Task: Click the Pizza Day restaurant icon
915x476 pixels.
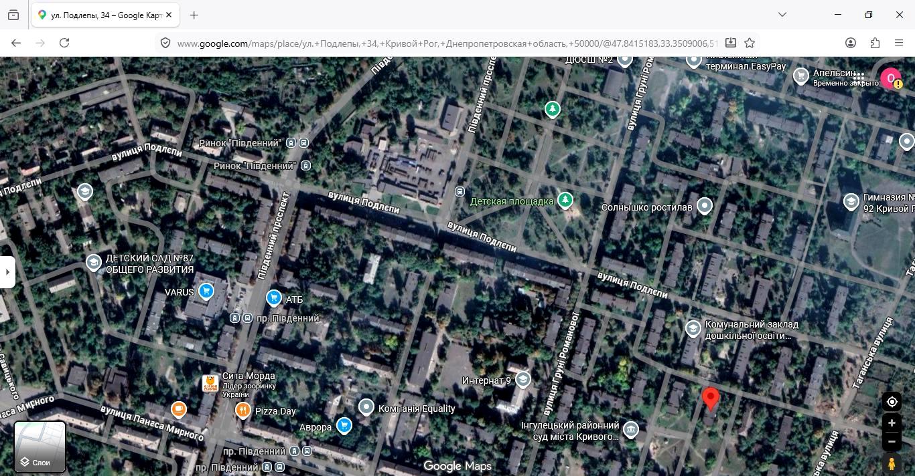Action: point(243,410)
